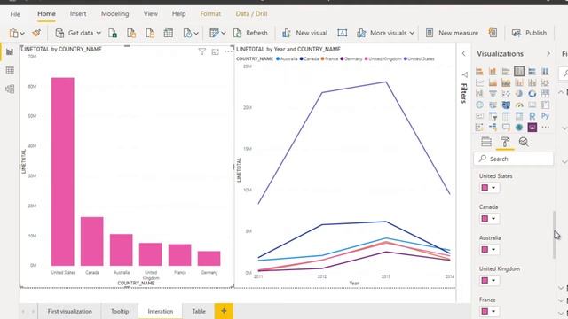This screenshot has width=568, height=319.
Task: Switch to the Modeling ribbon tab
Action: [x=114, y=14]
